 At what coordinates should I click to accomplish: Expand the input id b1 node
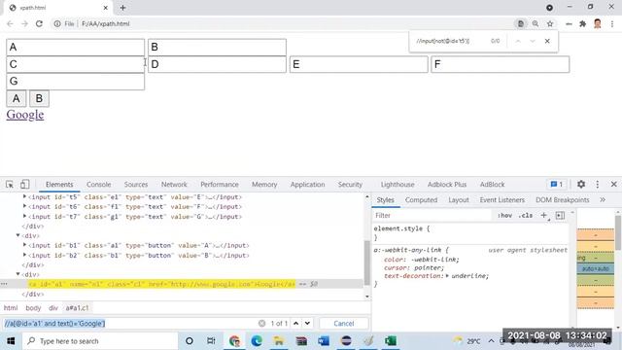tap(24, 245)
